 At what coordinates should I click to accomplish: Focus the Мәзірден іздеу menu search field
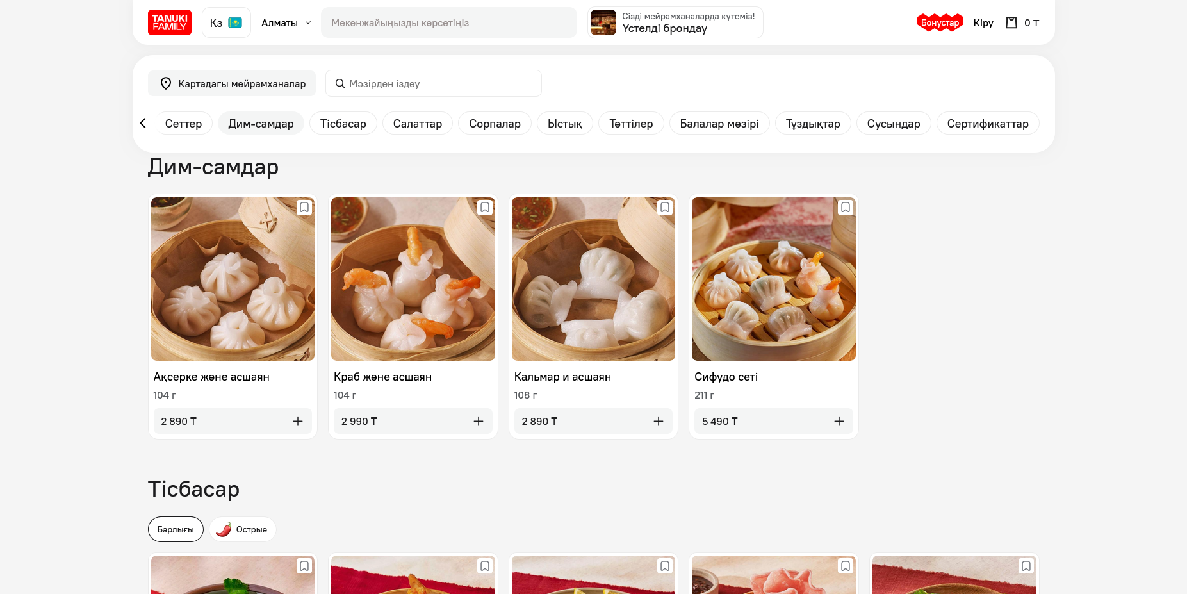coord(434,83)
